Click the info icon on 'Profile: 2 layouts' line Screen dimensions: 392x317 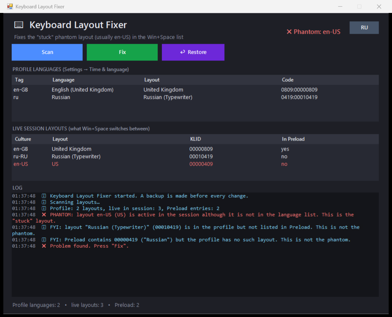click(44, 209)
